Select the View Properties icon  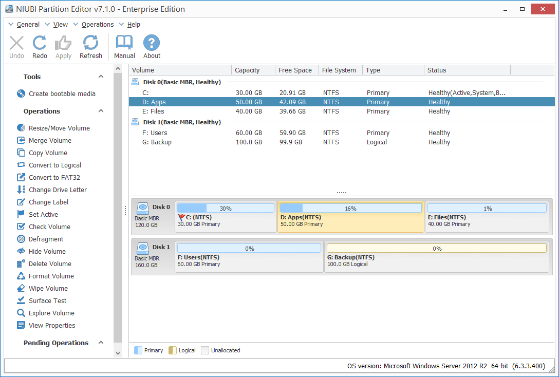pyautogui.click(x=21, y=325)
